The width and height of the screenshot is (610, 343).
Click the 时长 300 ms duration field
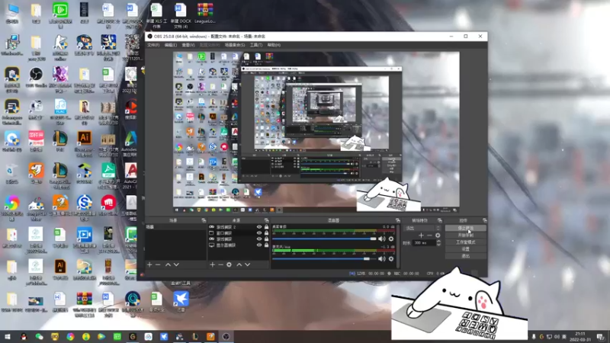coord(424,243)
